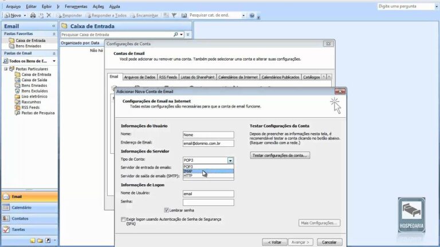
Task: Click the search magnifier icon
Action: tap(176, 34)
